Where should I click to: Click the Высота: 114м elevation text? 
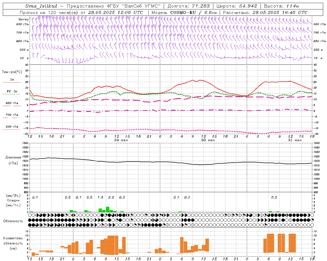[281, 6]
